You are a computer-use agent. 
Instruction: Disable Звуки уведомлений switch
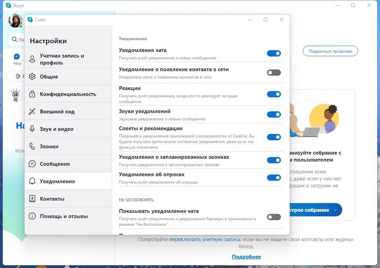tap(274, 114)
